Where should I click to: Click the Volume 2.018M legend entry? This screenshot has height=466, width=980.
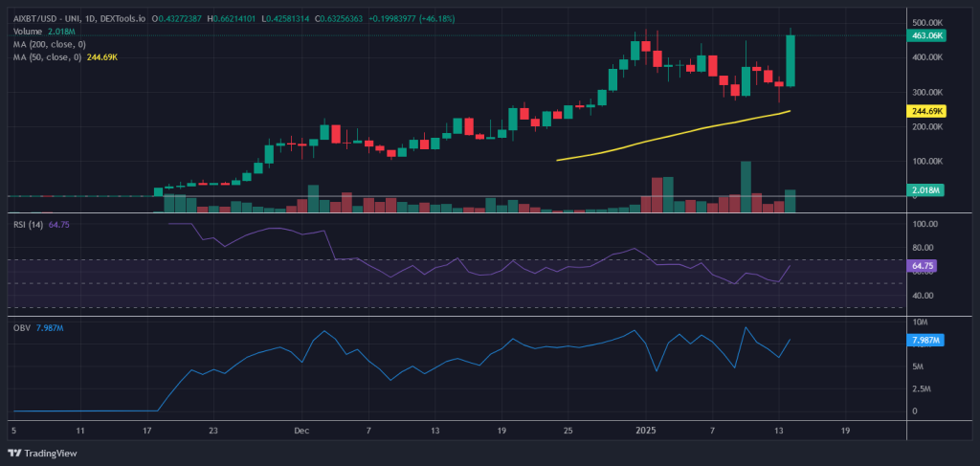click(45, 32)
